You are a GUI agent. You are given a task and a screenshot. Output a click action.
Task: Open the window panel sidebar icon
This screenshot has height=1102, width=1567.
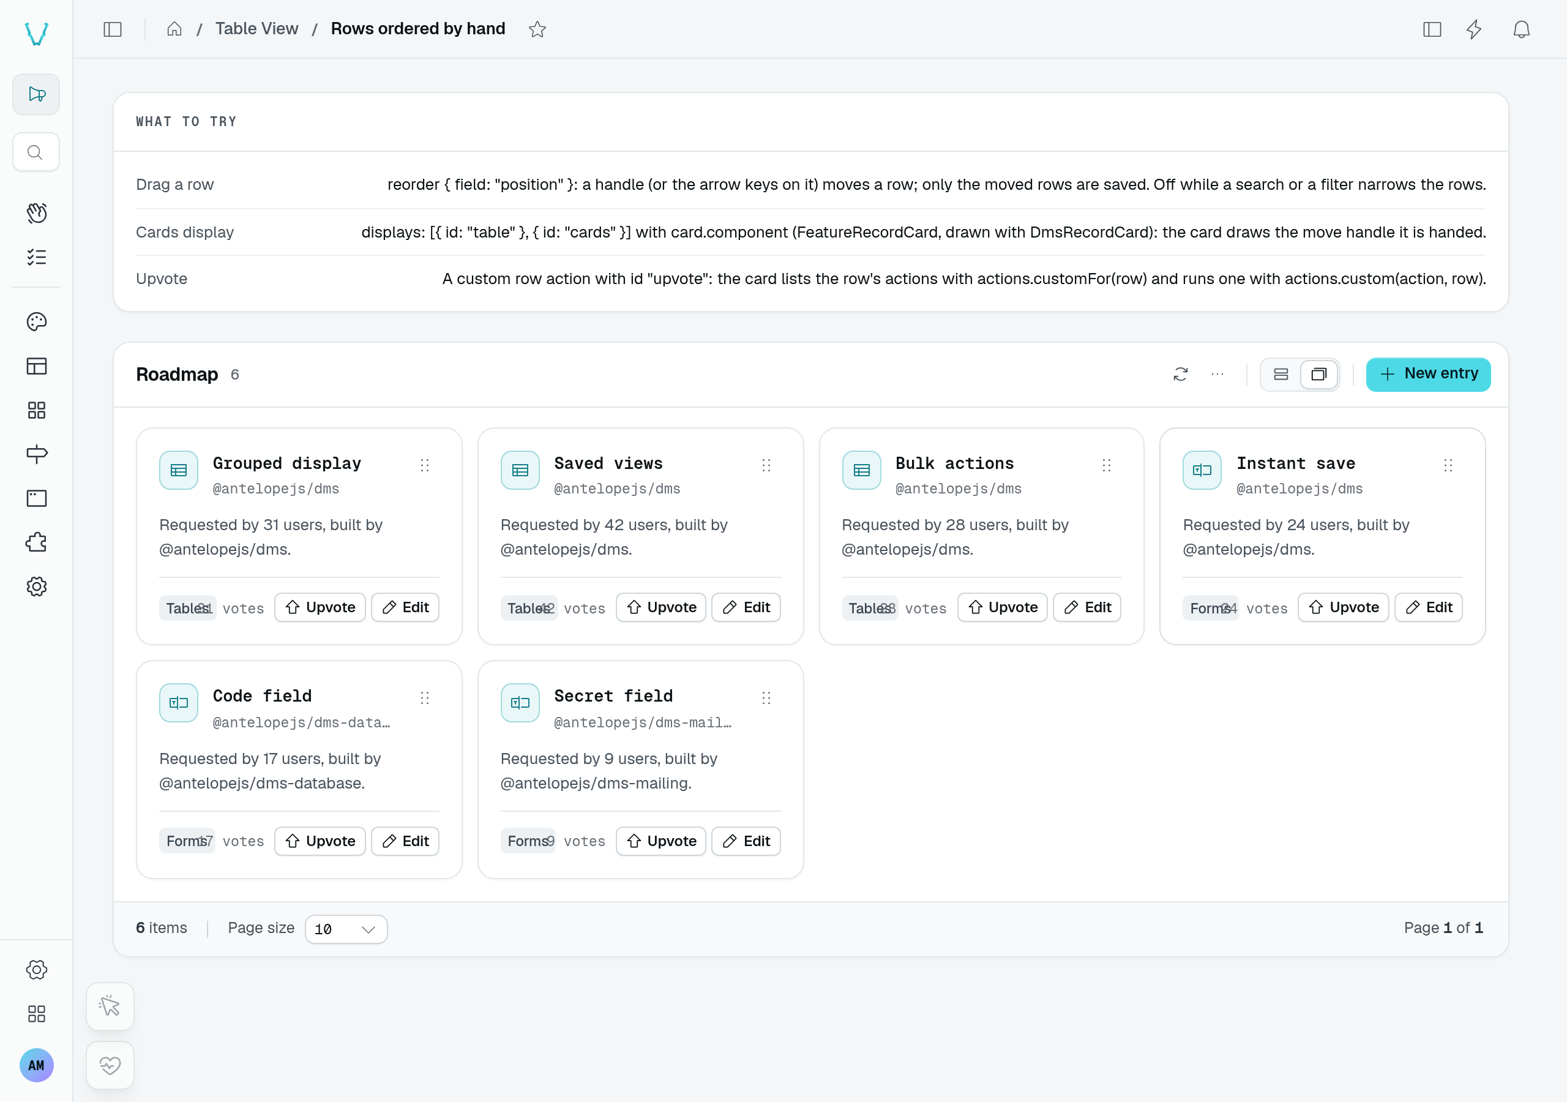point(36,498)
